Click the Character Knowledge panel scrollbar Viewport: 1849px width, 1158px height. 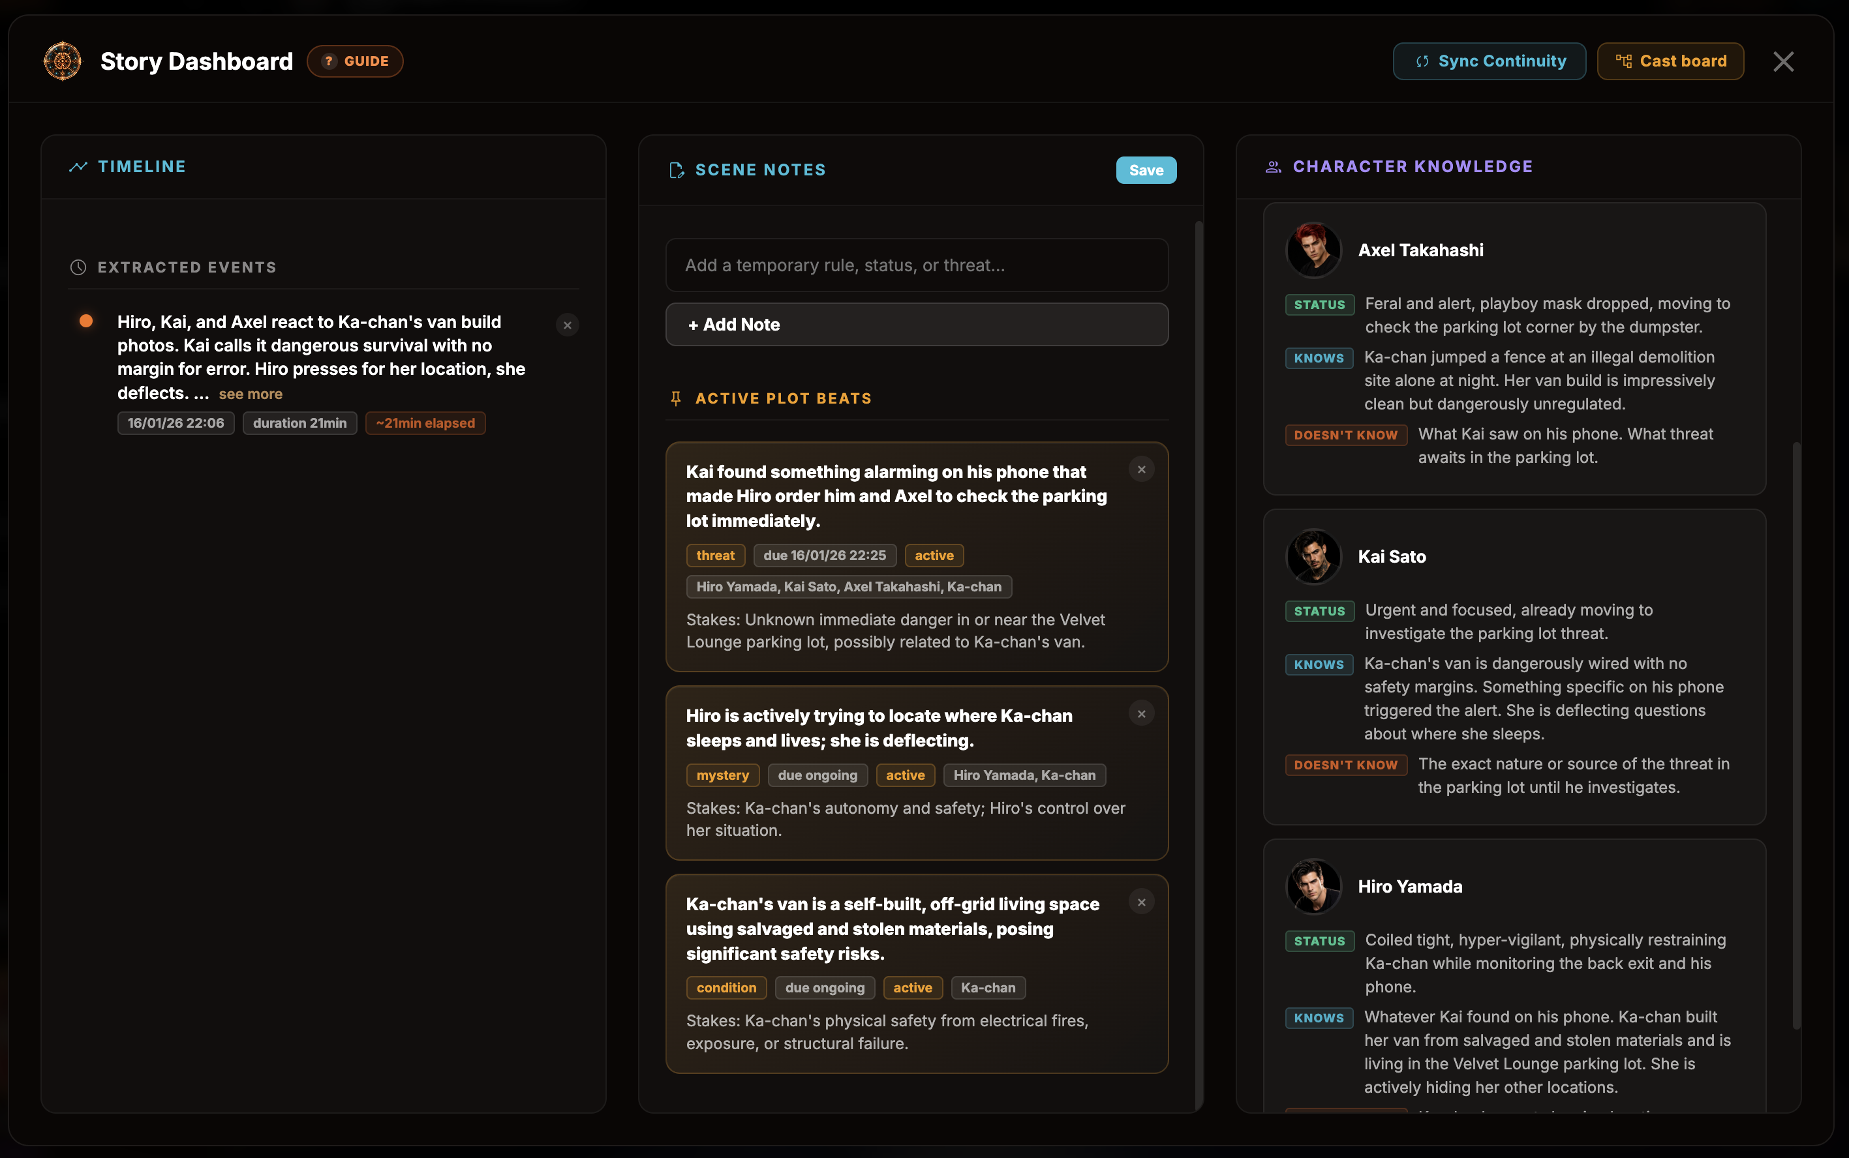(x=1796, y=735)
